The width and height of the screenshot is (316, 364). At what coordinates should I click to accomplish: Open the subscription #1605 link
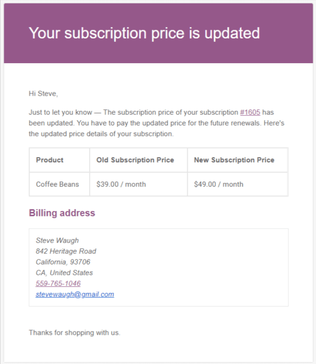(250, 113)
